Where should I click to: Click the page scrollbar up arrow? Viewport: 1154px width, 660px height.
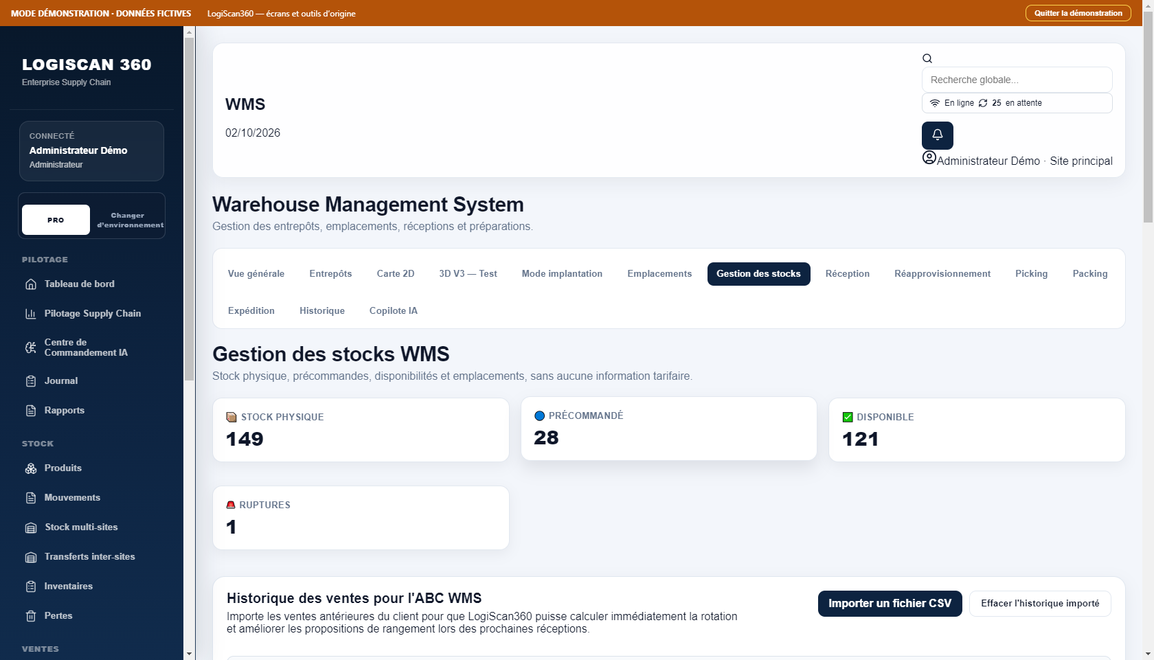pos(1149,6)
